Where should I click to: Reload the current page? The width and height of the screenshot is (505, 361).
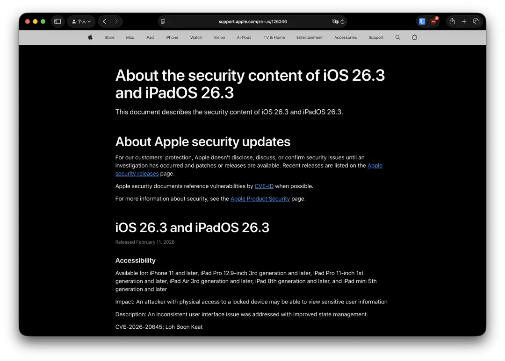[x=343, y=21]
